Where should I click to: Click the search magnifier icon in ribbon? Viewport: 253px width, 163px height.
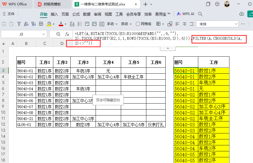[200, 14]
